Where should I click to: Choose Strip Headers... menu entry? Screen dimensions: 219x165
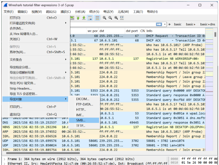[x=36, y=88]
